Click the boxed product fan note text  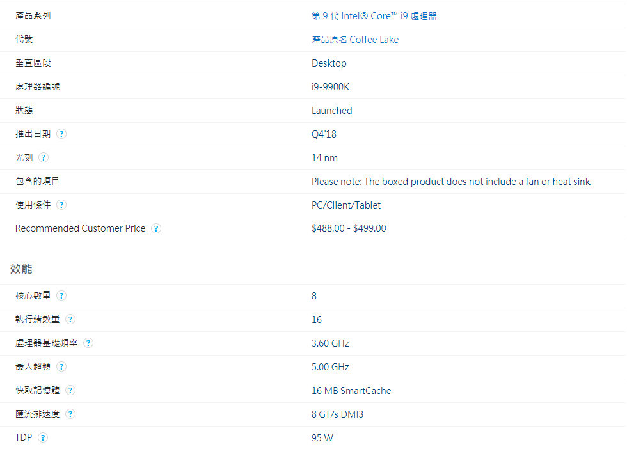click(x=450, y=182)
